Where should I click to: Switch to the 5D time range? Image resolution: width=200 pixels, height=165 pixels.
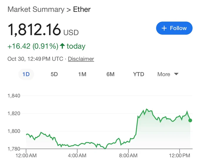tap(54, 74)
